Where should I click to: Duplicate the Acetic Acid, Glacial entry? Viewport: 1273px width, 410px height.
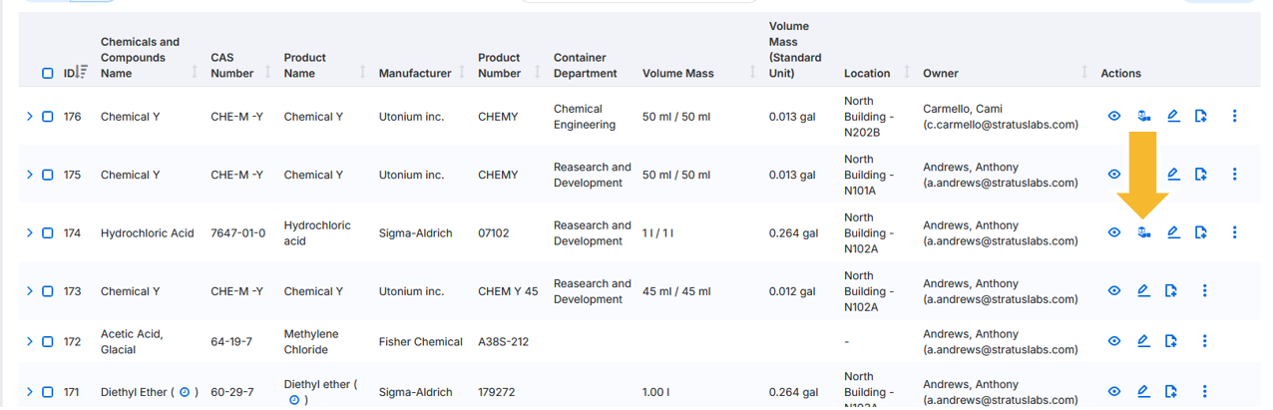click(1171, 341)
